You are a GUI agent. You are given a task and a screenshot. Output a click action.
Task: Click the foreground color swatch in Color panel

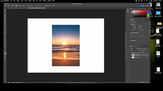coord(131,11)
